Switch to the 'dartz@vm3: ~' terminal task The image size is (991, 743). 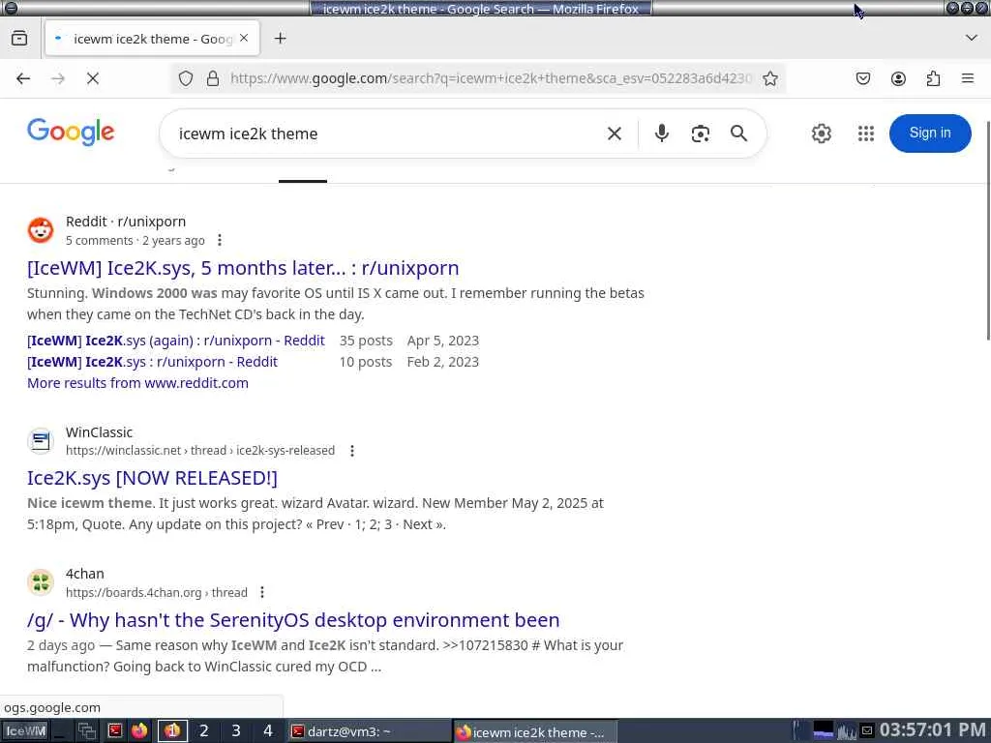click(369, 731)
